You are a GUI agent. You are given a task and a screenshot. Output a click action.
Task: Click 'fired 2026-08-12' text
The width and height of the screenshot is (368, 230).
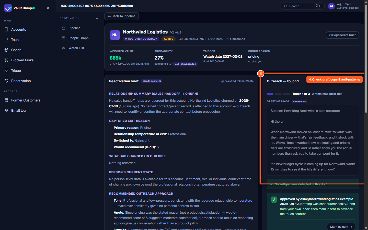click(x=214, y=62)
